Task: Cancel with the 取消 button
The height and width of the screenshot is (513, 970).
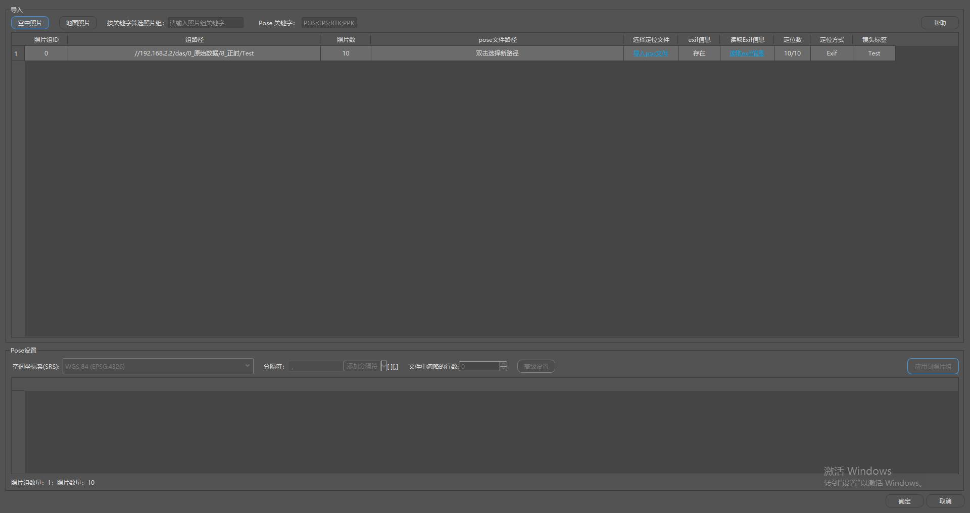Action: pyautogui.click(x=945, y=501)
